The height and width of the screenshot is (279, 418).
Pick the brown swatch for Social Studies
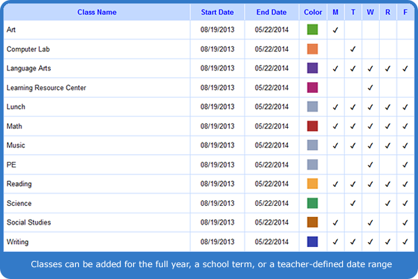point(312,222)
